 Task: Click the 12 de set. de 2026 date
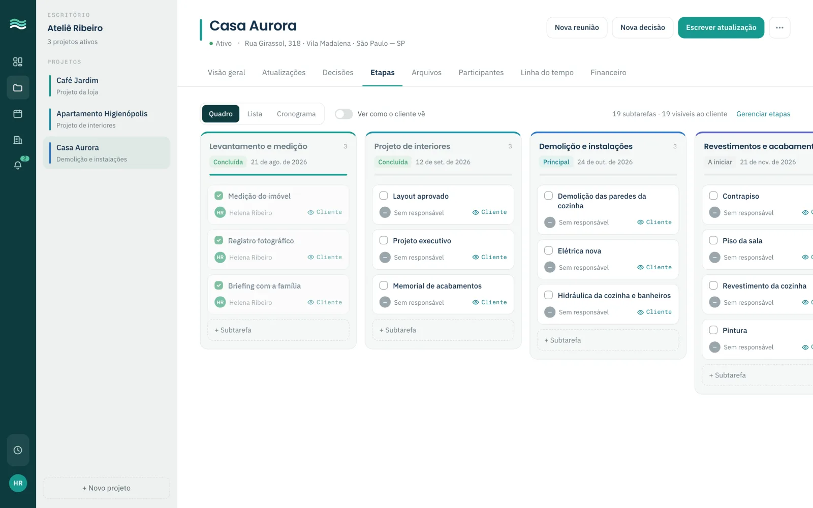[443, 162]
